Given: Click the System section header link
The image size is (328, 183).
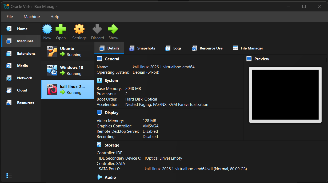Looking at the screenshot, I should (111, 80).
